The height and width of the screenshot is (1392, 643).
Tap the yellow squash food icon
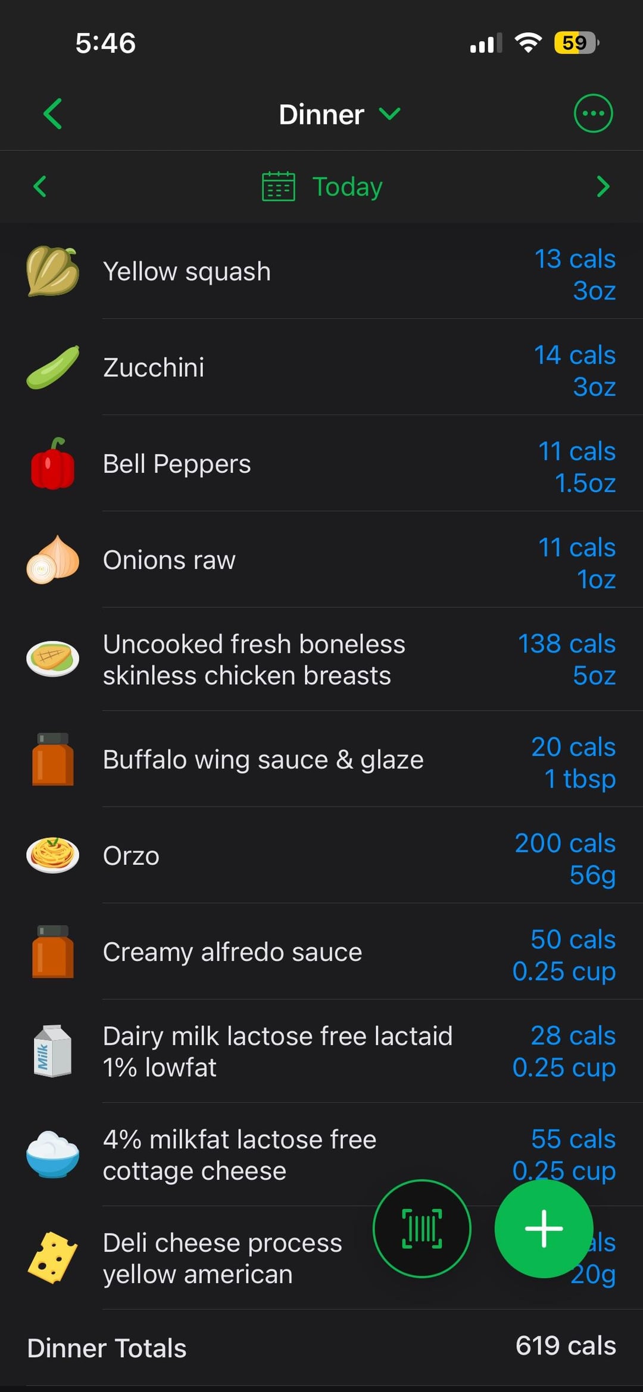(52, 272)
